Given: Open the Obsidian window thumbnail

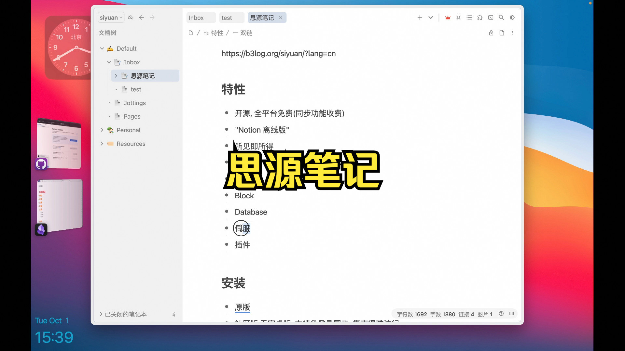Looking at the screenshot, I should 60,205.
